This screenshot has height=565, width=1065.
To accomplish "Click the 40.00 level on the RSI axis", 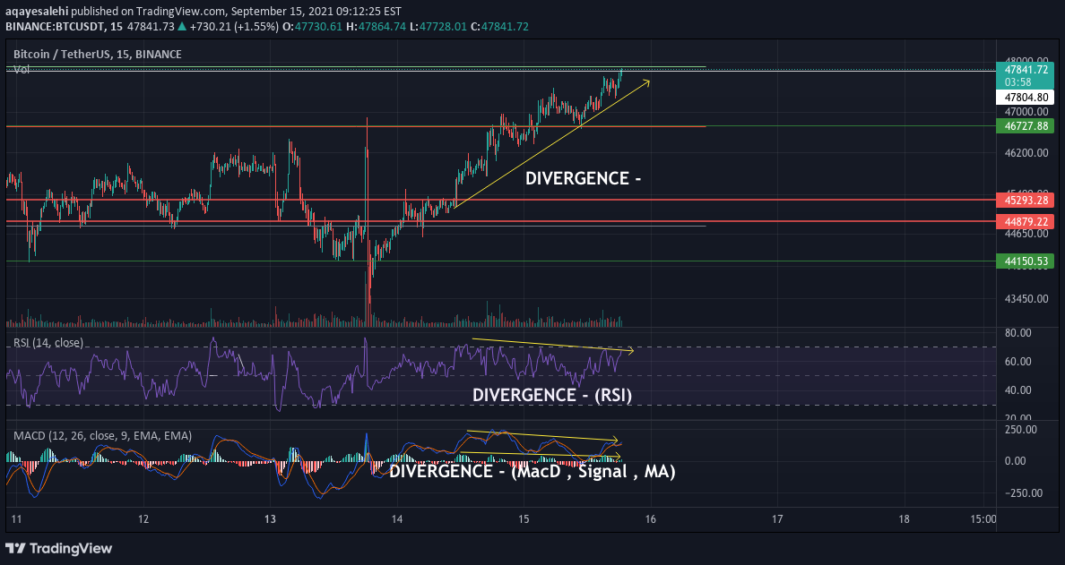I will [1018, 390].
